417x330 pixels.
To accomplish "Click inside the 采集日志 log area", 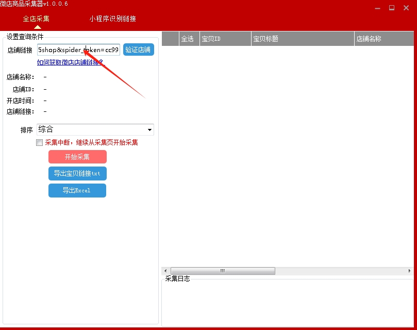I will point(288,304).
